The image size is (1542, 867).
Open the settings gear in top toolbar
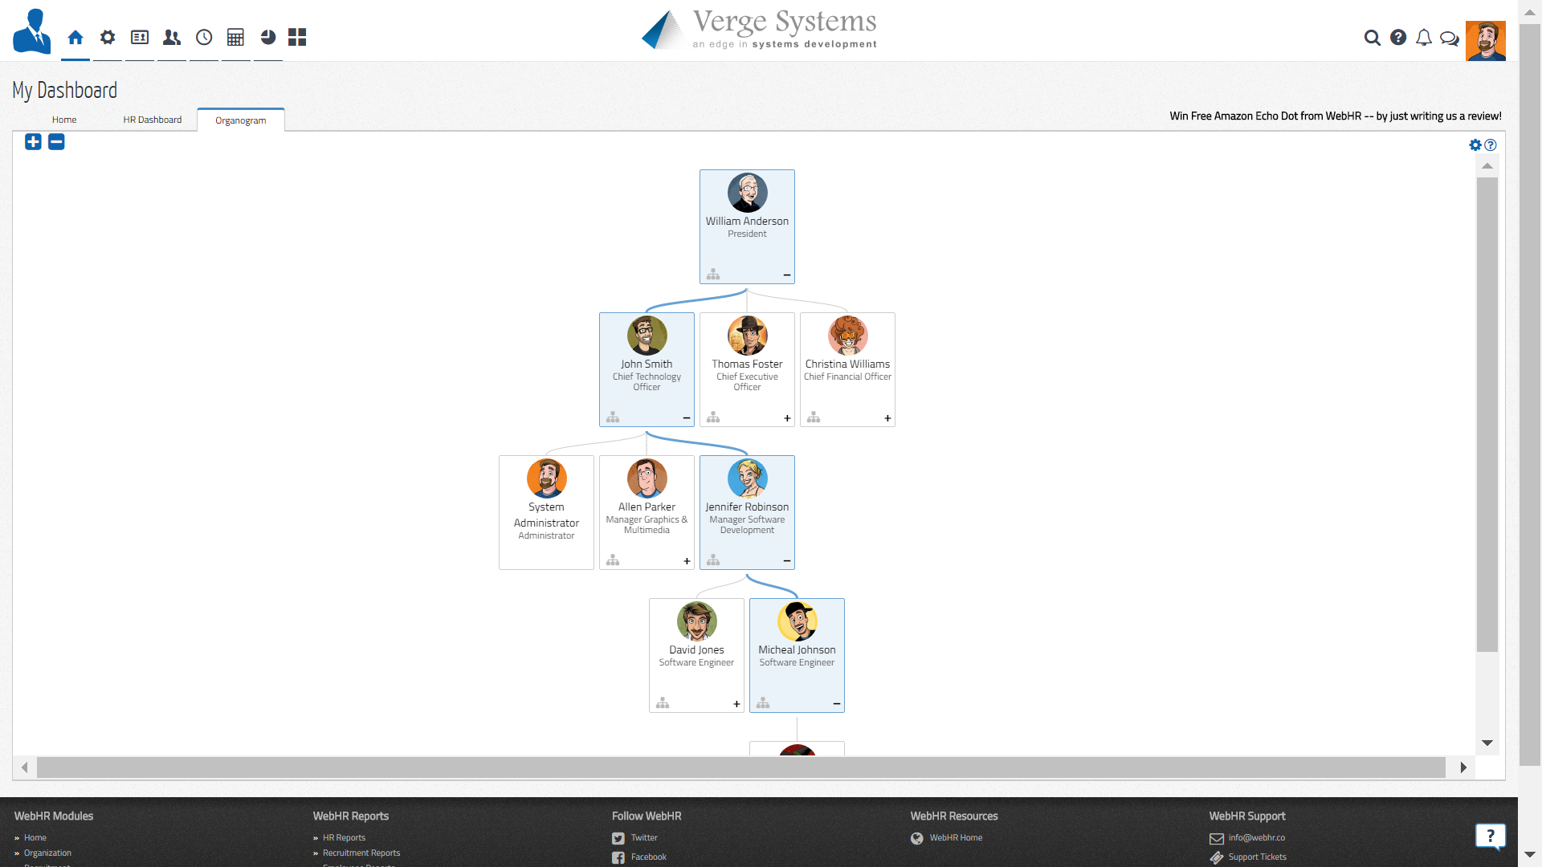(108, 38)
